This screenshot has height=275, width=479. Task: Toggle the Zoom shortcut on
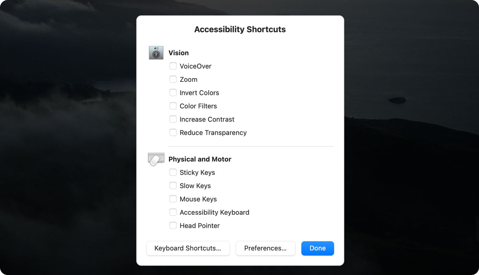point(173,79)
